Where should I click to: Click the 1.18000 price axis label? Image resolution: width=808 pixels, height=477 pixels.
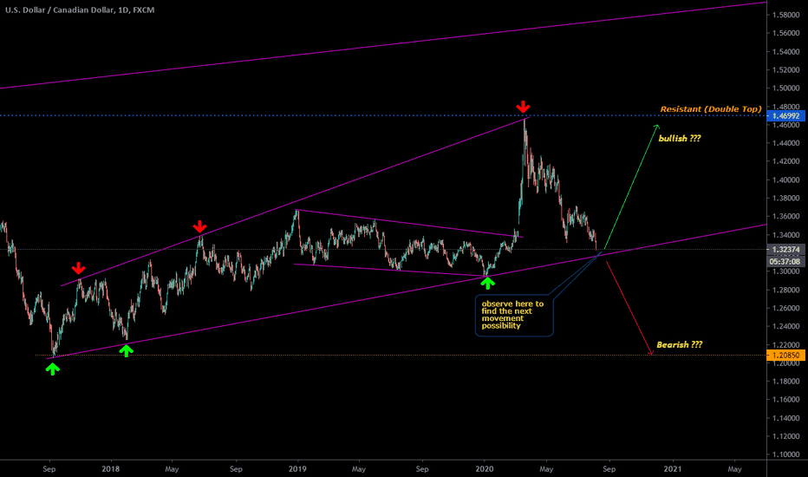tap(785, 381)
